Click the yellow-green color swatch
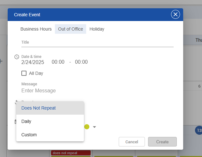 click(x=87, y=127)
